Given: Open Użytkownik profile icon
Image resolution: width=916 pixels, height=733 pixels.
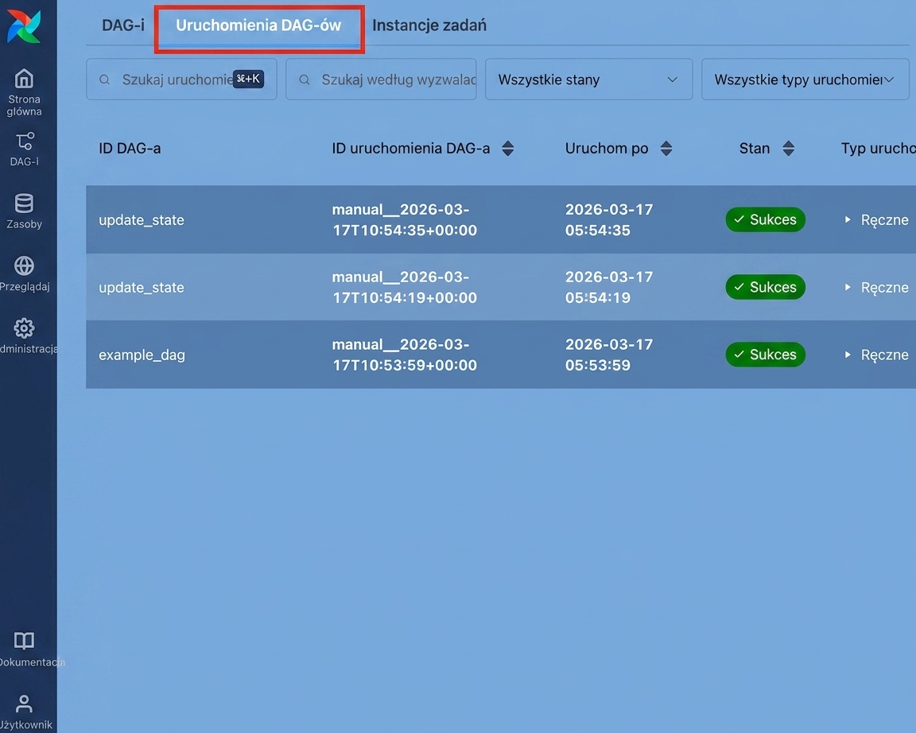Looking at the screenshot, I should pyautogui.click(x=24, y=704).
